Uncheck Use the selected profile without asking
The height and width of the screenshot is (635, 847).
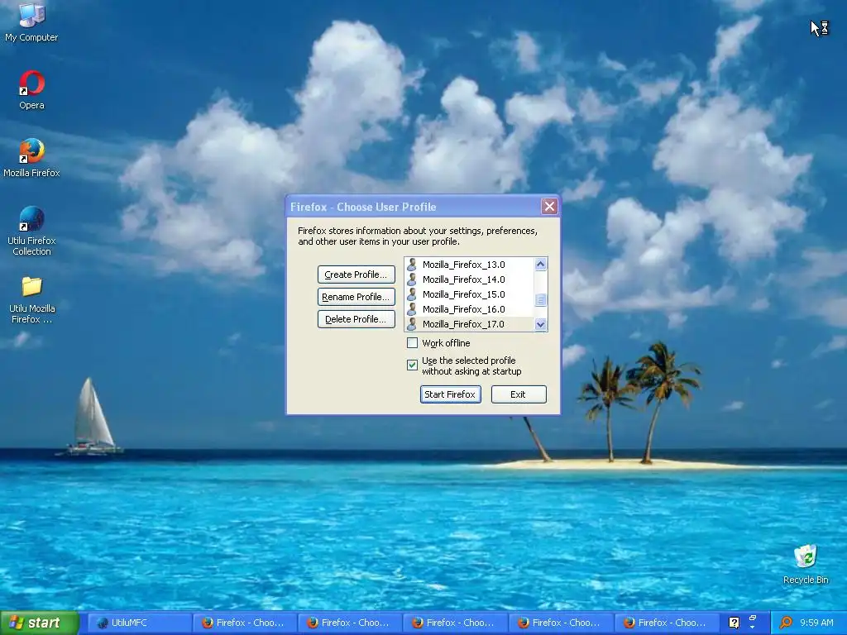pos(412,365)
